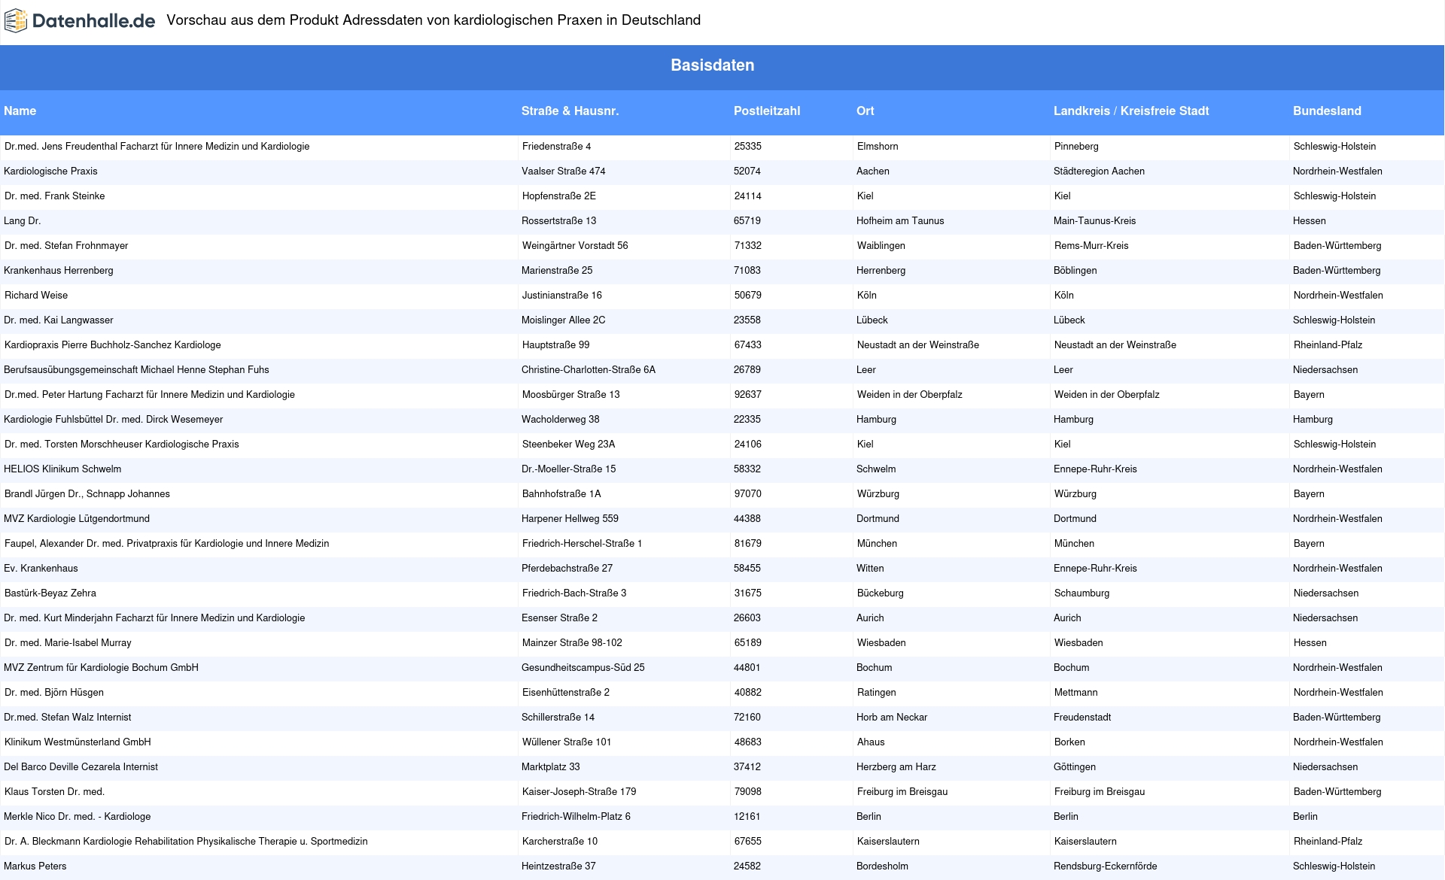Screen dimensions: 1445x880
Task: Click city cell Horb am Neckar
Action: [891, 718]
